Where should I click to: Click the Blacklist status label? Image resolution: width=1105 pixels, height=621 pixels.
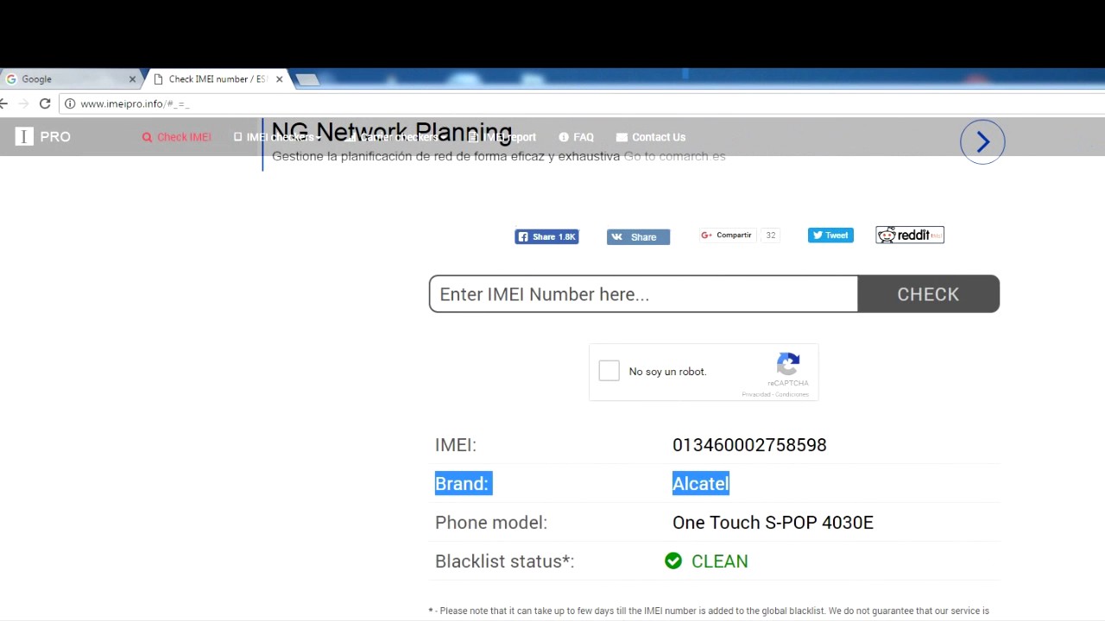504,561
